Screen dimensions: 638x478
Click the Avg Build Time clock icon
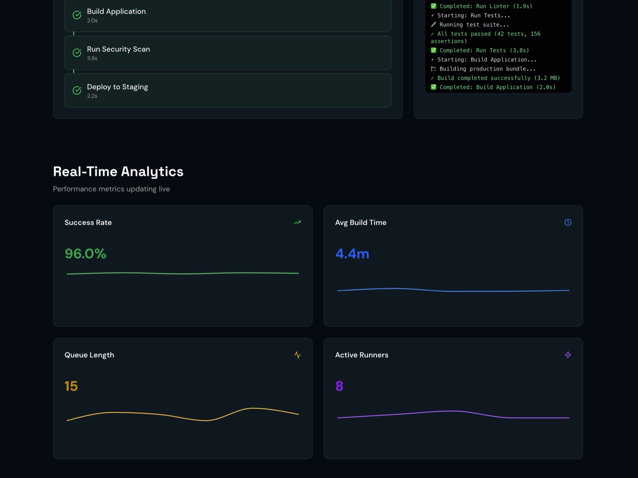click(x=568, y=222)
